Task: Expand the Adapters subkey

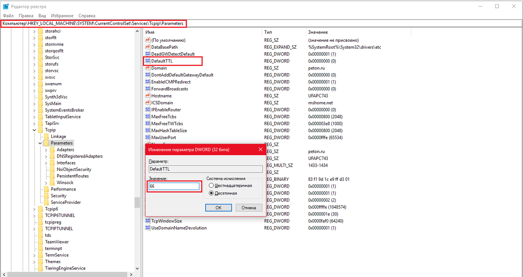Action: [47, 150]
